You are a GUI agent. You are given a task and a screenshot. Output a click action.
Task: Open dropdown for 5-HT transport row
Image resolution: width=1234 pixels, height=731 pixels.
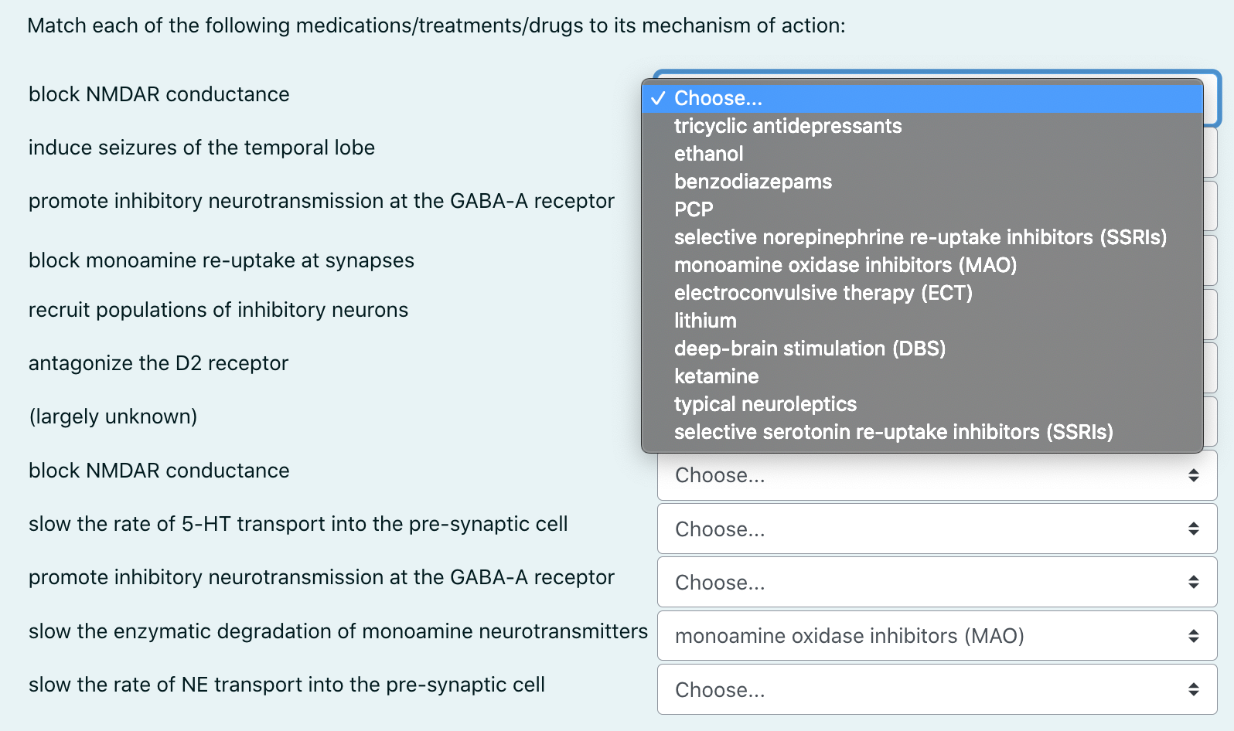(x=936, y=529)
